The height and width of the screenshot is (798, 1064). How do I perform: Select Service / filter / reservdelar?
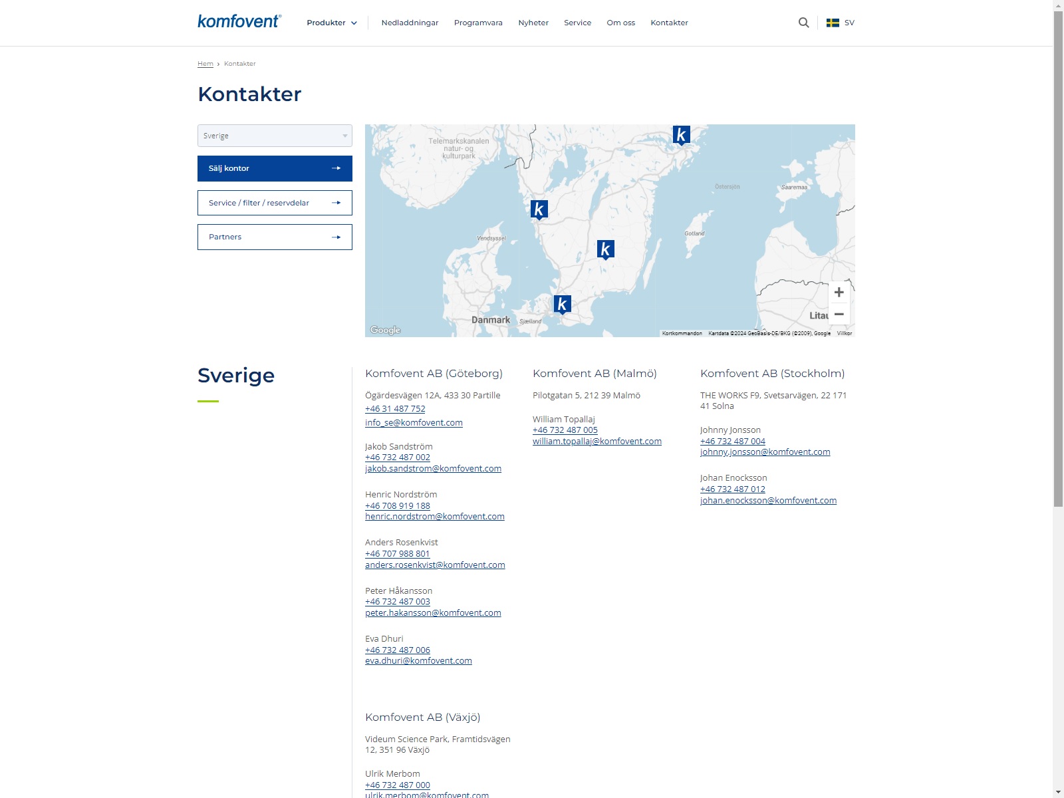pos(275,203)
